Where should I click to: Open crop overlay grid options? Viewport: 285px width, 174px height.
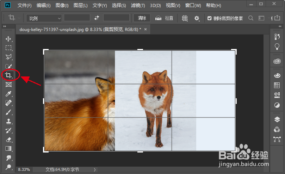(x=185, y=18)
